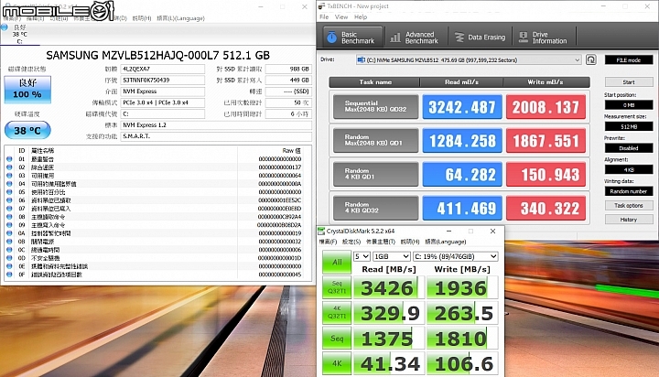Viewport: 659px width, 377px height.
Task: Open the View menu in TxBENCH
Action: click(x=341, y=16)
